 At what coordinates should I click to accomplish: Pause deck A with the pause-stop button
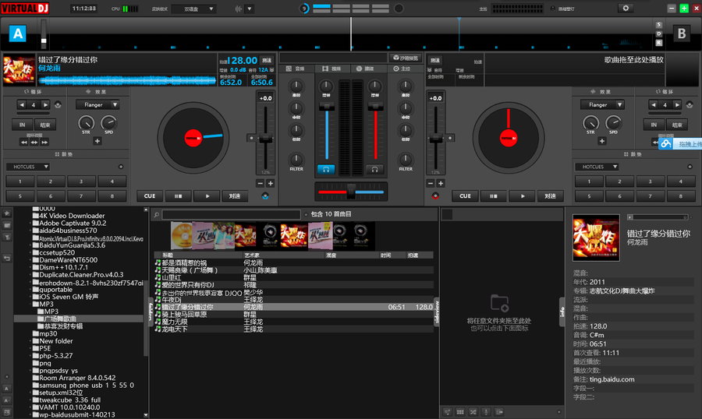[178, 195]
